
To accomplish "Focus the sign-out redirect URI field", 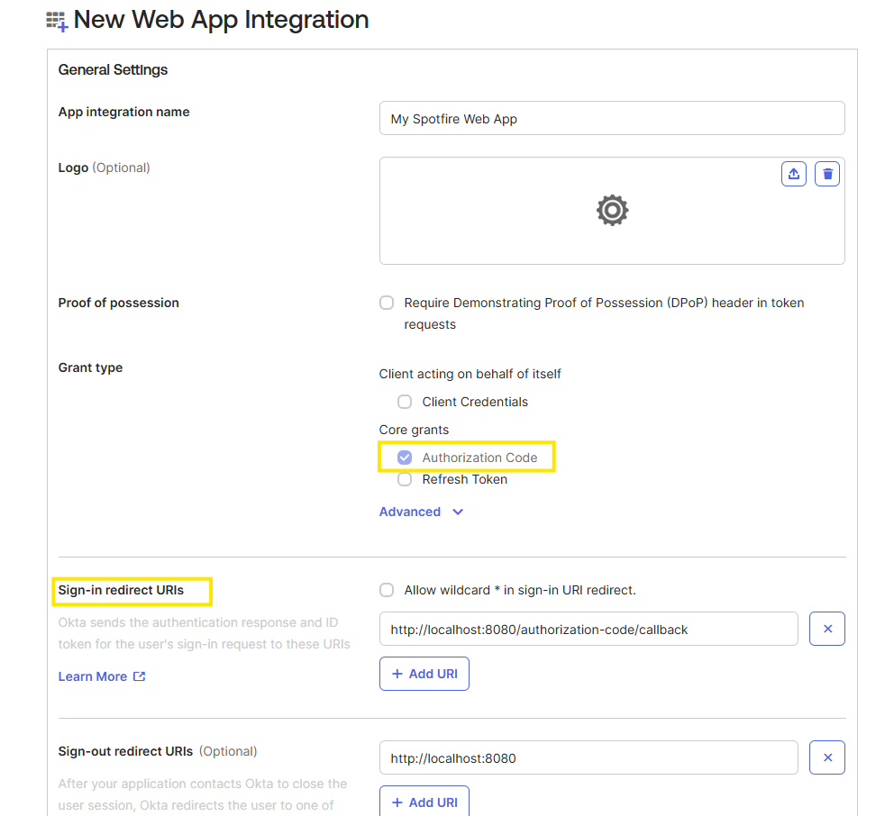I will [588, 757].
